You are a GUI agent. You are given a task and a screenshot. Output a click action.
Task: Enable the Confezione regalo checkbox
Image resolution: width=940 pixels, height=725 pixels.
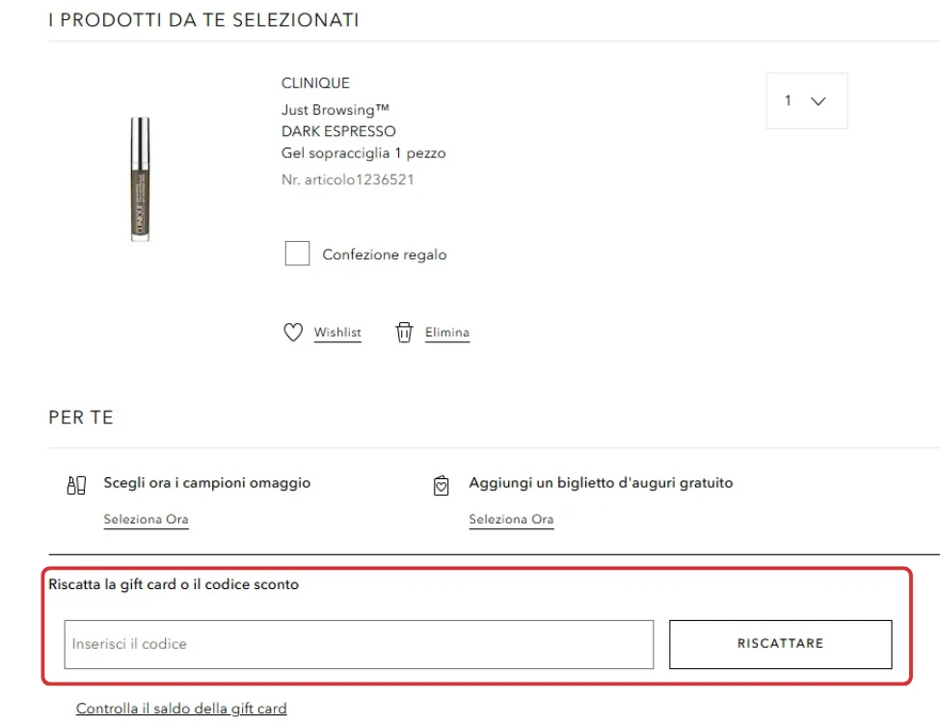(x=297, y=254)
